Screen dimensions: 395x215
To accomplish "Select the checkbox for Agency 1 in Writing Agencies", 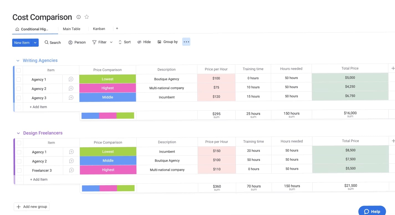I will click(19, 79).
